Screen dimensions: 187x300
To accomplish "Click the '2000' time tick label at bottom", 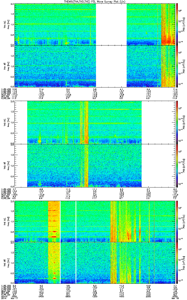I will coord(148,296).
